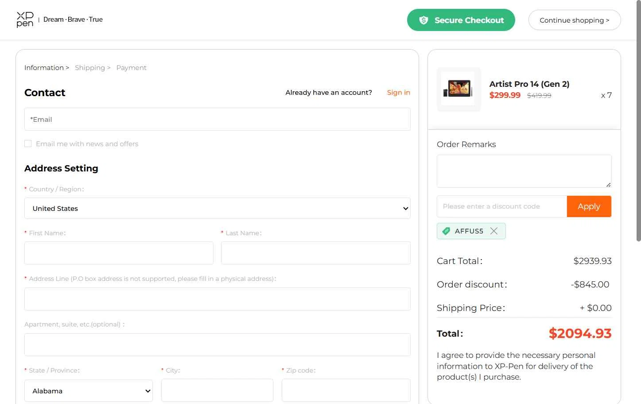
Task: Click the green tag icon beside AFFUS5
Action: click(446, 231)
